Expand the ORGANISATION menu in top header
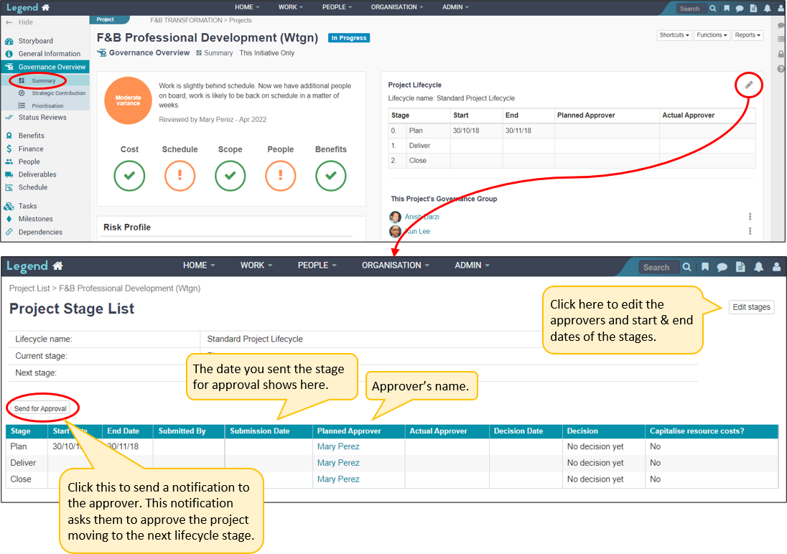This screenshot has width=787, height=554. pos(397,7)
